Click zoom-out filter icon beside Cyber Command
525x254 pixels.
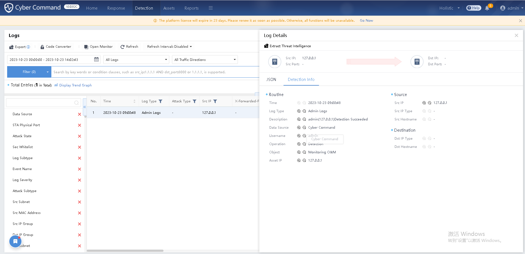[304, 128]
